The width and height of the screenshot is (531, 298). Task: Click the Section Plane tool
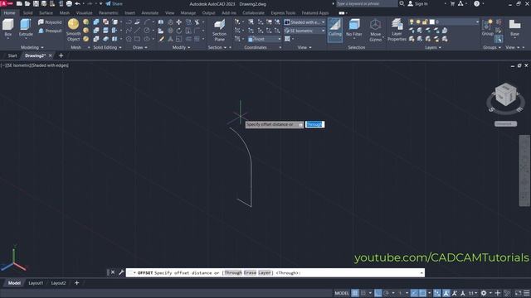tap(219, 30)
